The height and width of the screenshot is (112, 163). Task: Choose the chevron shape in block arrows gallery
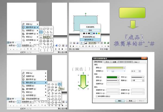point(59,96)
